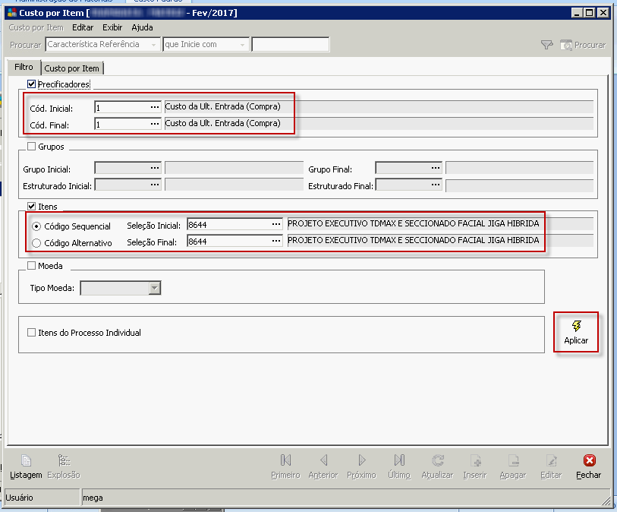This screenshot has width=617, height=512.
Task: Uncheck the Itens checkbox
Action: pyautogui.click(x=31, y=206)
